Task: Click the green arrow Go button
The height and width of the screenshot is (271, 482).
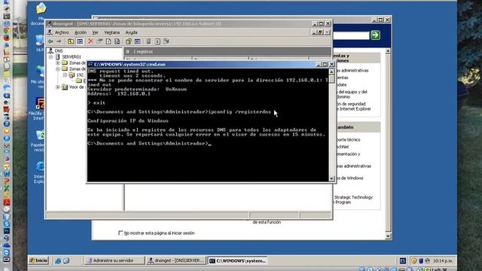Action: (x=375, y=35)
